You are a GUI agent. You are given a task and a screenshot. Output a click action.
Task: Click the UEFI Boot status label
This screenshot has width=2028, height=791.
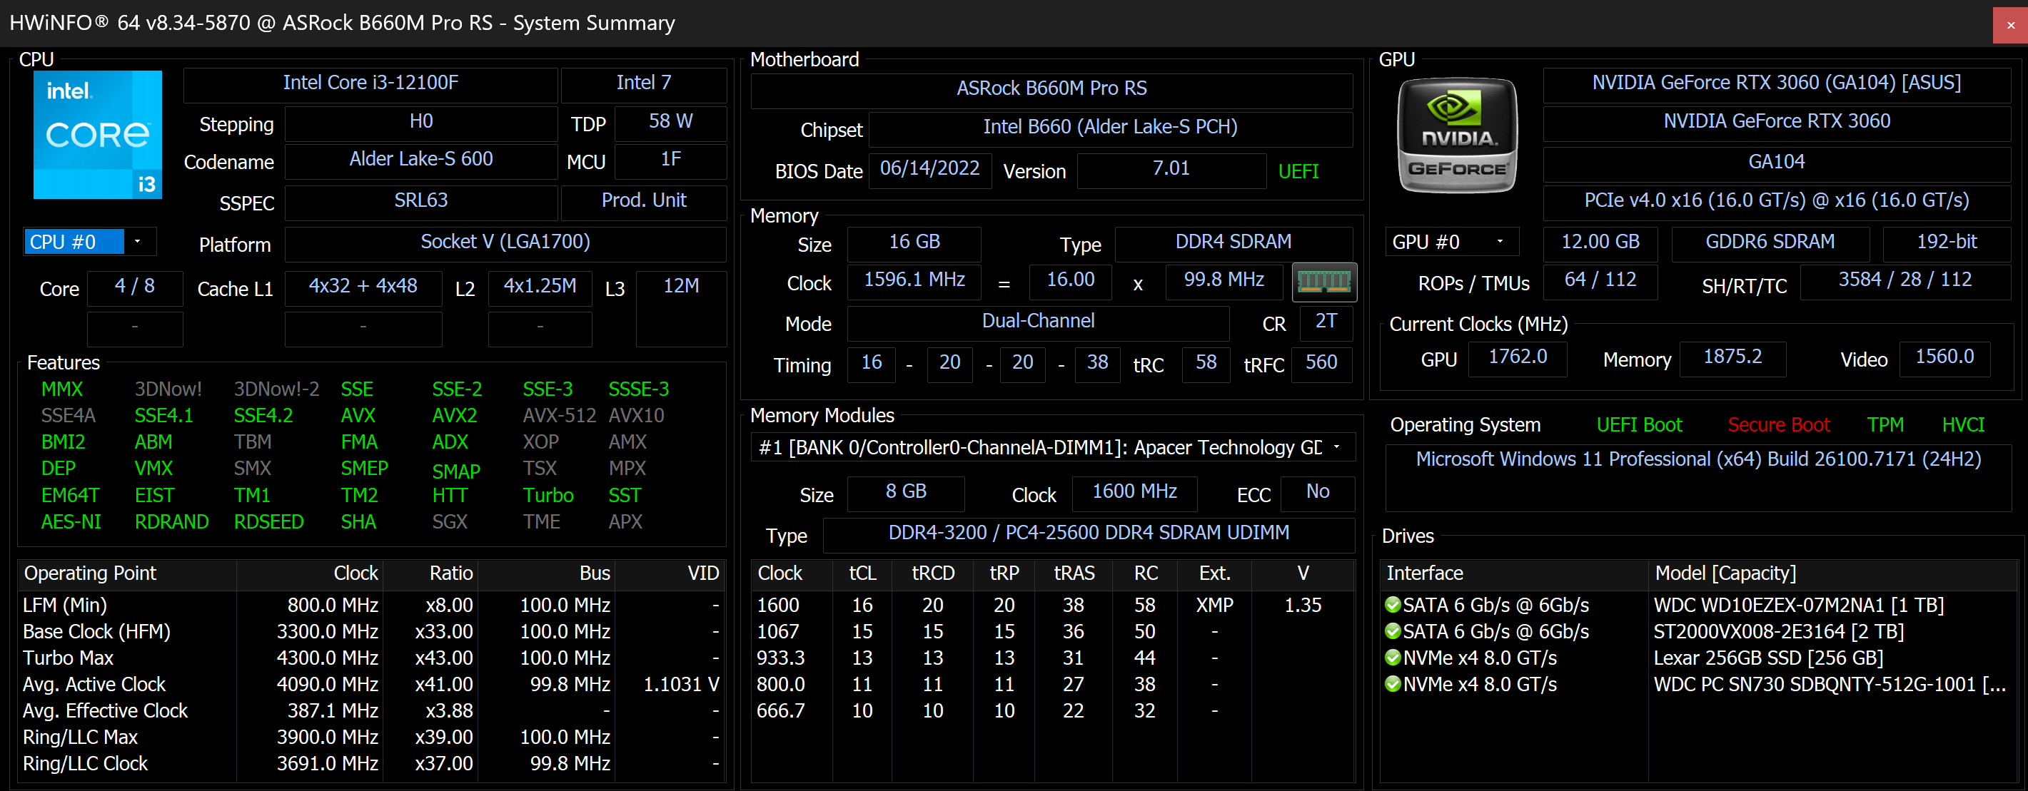tap(1638, 424)
